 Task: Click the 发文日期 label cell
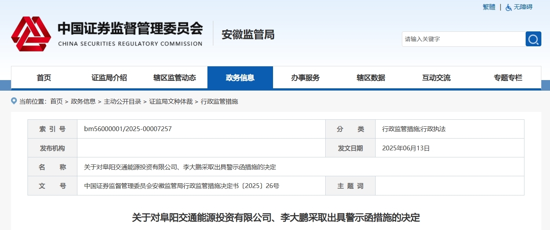click(350, 148)
